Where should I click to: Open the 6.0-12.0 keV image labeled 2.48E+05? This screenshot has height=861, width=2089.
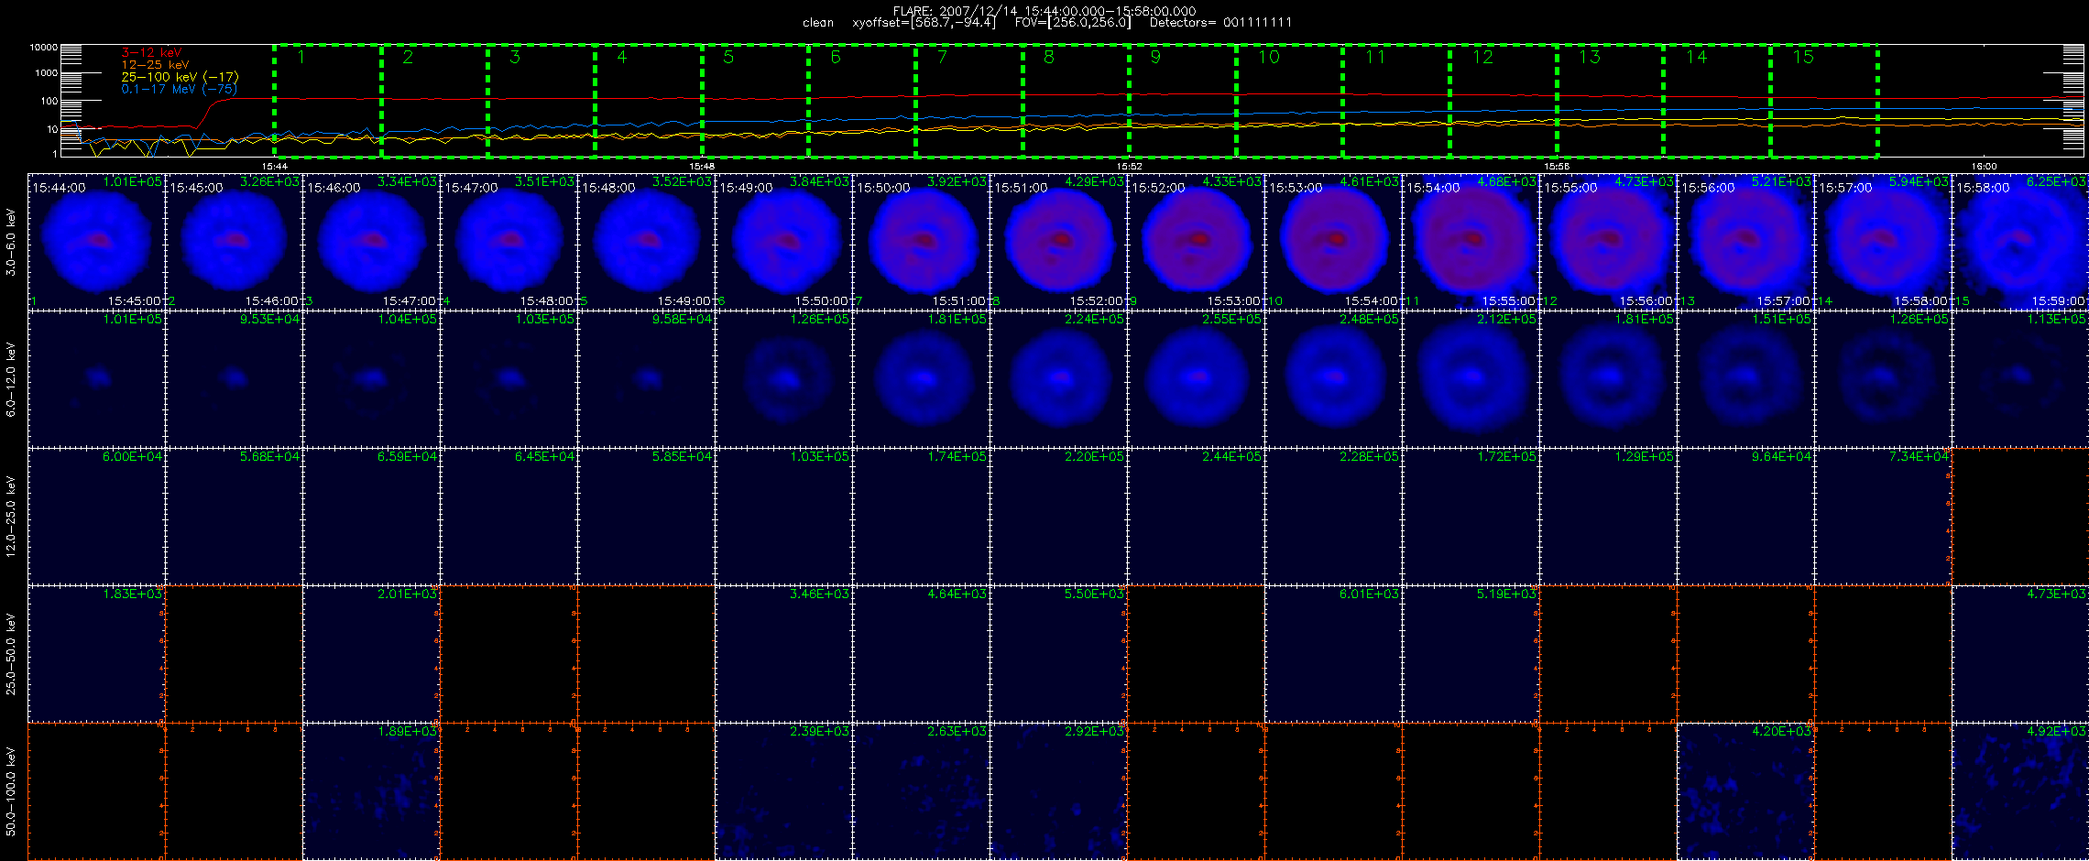coord(1334,379)
